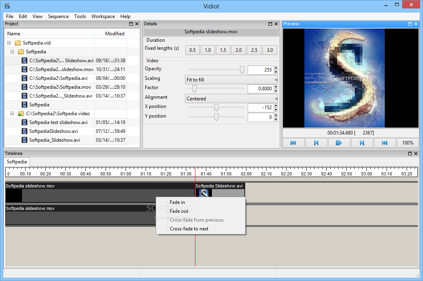Maximize the Details panel
The image size is (423, 281).
tap(270, 24)
